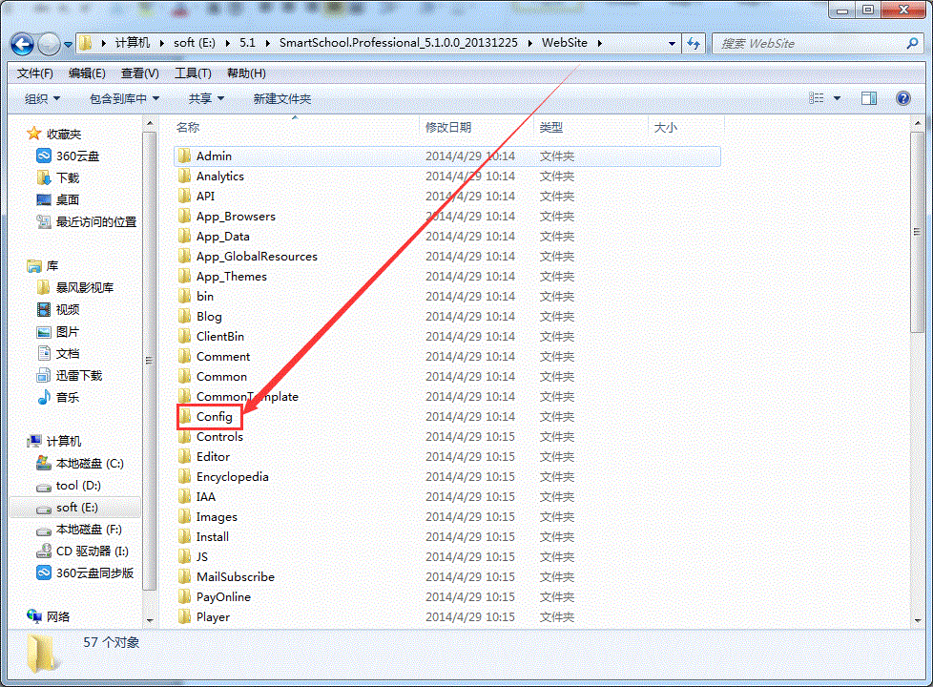Click the help question mark icon
The image size is (933, 687).
(902, 98)
